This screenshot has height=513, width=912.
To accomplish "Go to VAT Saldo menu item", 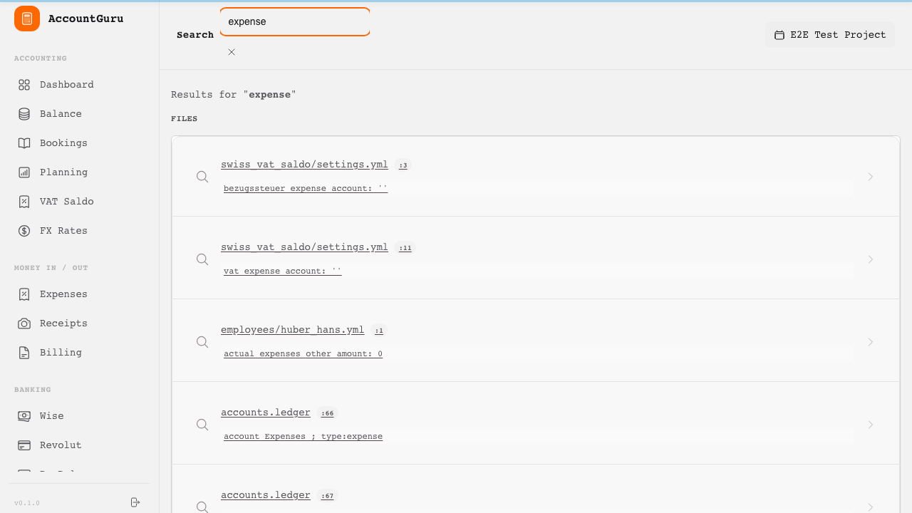I will pos(66,202).
